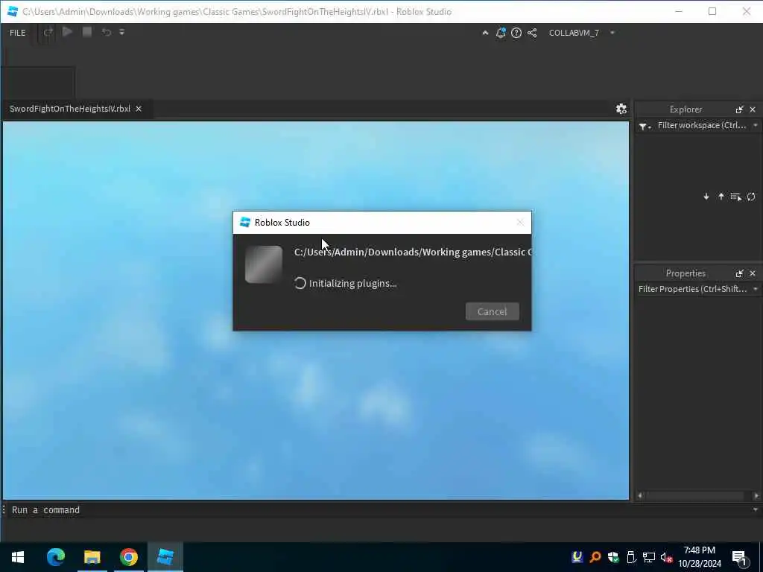Click the Roblox Studio dialog logo icon
The height and width of the screenshot is (572, 763).
point(245,222)
